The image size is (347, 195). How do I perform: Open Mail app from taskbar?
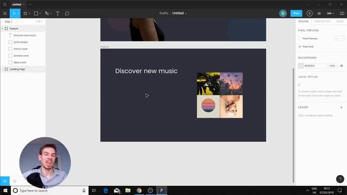coord(117,190)
